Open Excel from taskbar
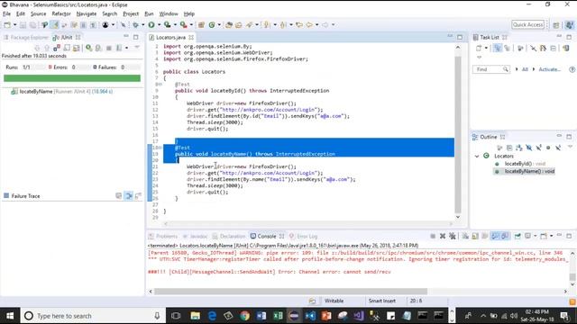 278,316
